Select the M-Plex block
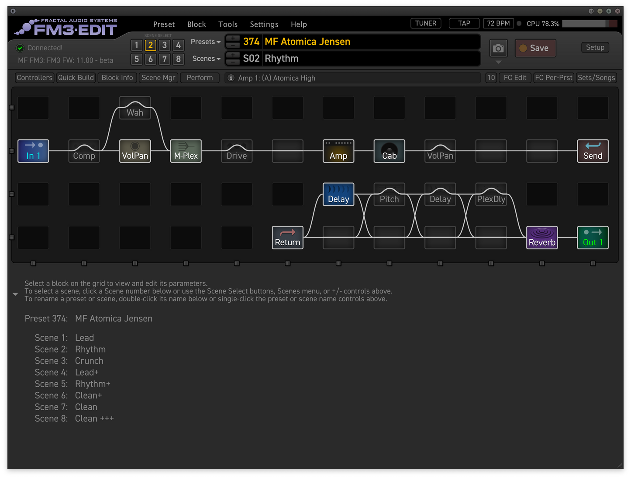The image size is (631, 478). click(x=186, y=151)
